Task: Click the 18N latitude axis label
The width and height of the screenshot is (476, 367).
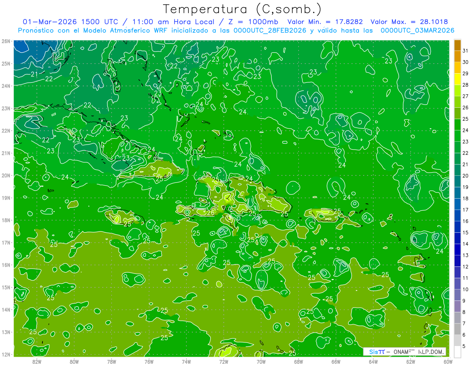Action: click(x=6, y=220)
